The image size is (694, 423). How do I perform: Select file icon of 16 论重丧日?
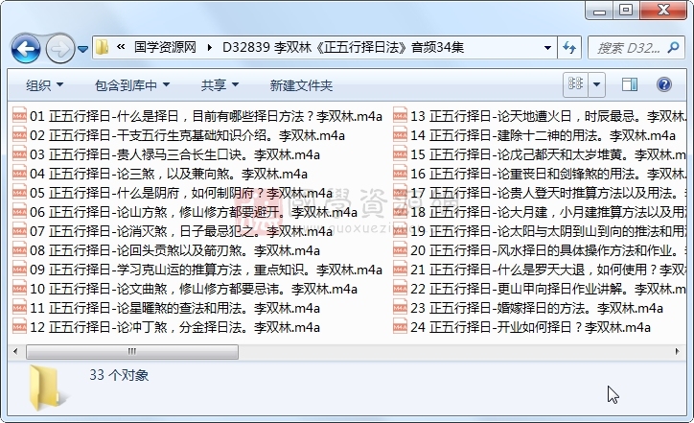pyautogui.click(x=400, y=174)
